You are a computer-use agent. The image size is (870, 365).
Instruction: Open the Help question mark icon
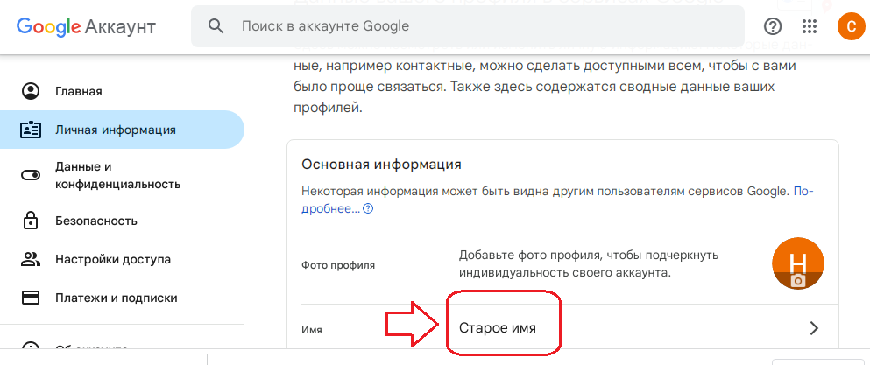click(773, 26)
